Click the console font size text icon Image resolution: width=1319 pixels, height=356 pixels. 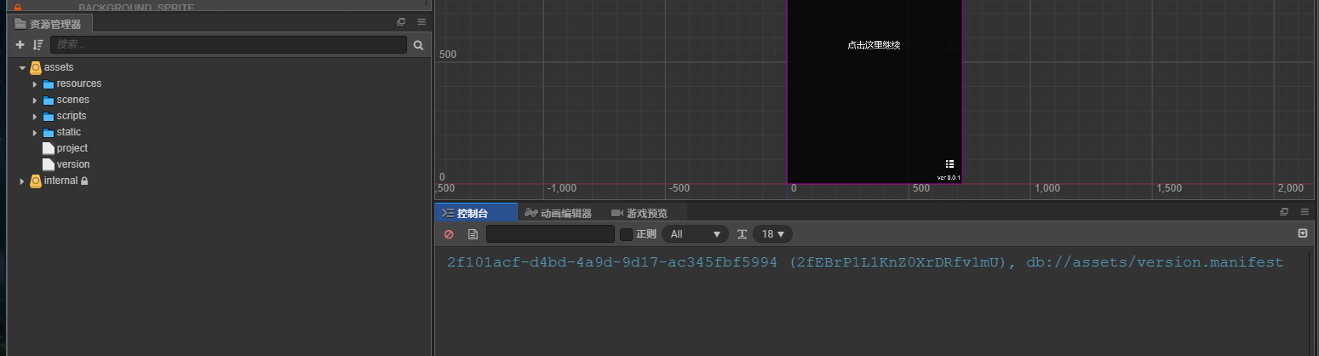(x=742, y=234)
